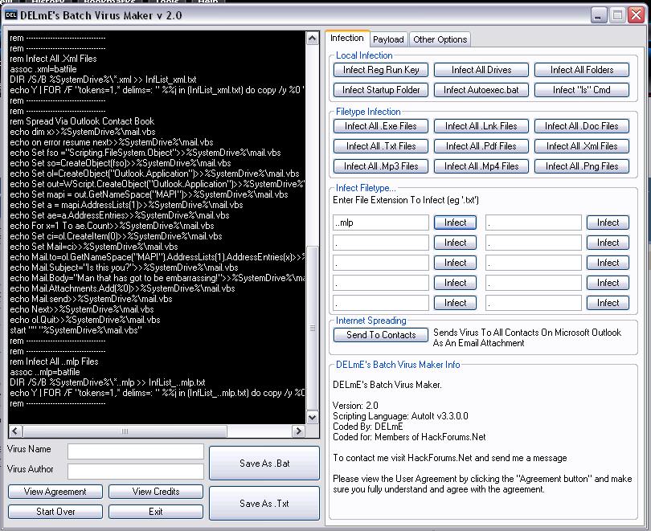Click the Infect Startup Folder button
651x531 pixels.
click(x=381, y=90)
